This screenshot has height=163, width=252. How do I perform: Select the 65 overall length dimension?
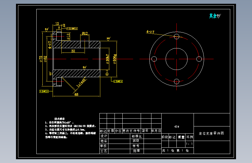click(x=76, y=94)
